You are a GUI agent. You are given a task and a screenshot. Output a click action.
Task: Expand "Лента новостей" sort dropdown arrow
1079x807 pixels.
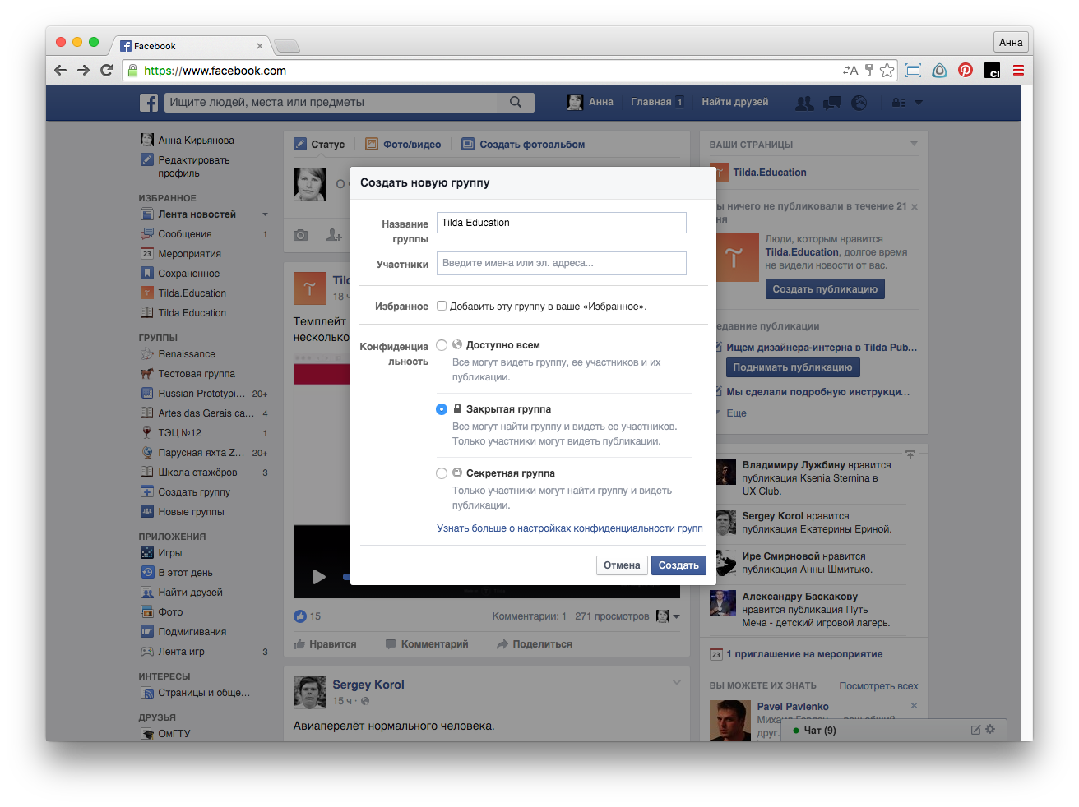[265, 214]
